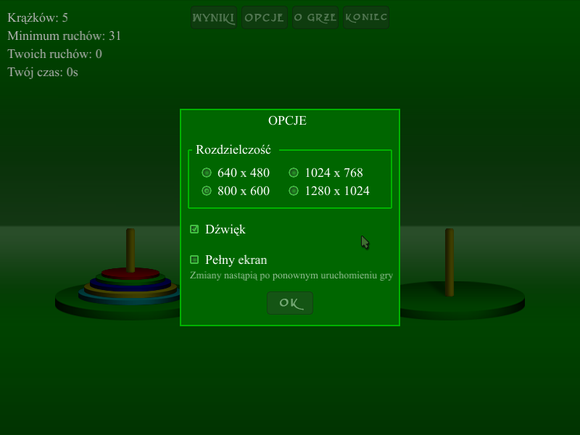Click the OPCJE button in top bar
Image resolution: width=580 pixels, height=435 pixels.
[264, 18]
